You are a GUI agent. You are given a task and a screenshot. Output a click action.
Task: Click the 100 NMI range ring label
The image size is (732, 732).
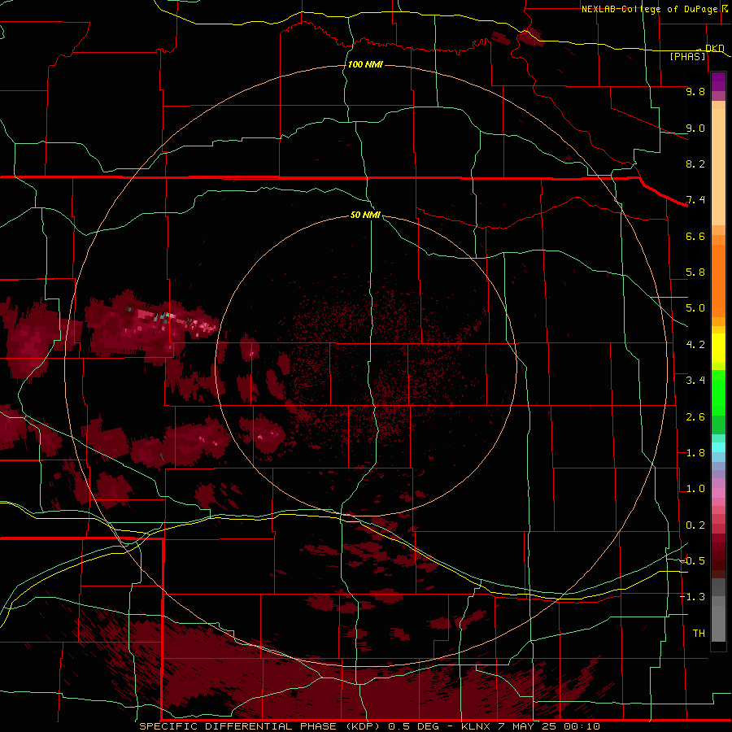pos(365,64)
